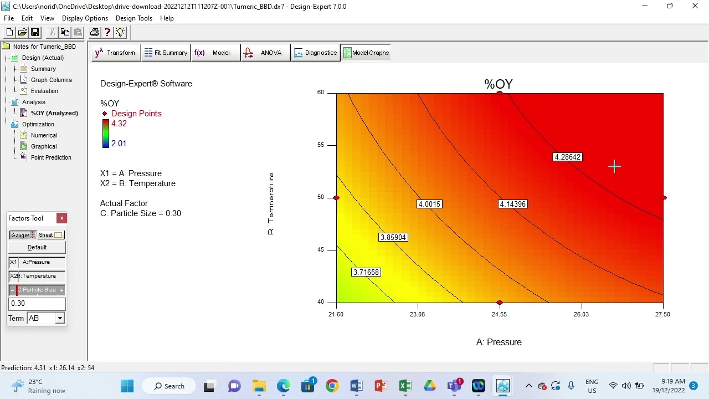The image size is (709, 399).
Task: Click the 0.30 factor value field
Action: tap(37, 304)
